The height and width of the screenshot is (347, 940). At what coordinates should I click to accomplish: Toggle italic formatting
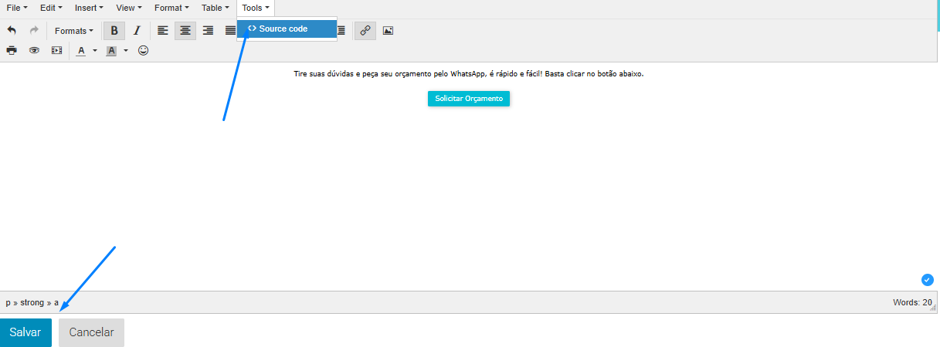pos(137,31)
